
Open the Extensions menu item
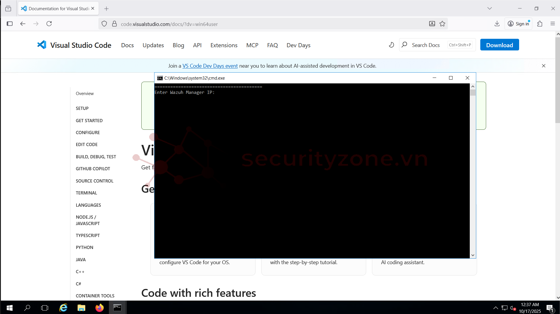(x=224, y=45)
